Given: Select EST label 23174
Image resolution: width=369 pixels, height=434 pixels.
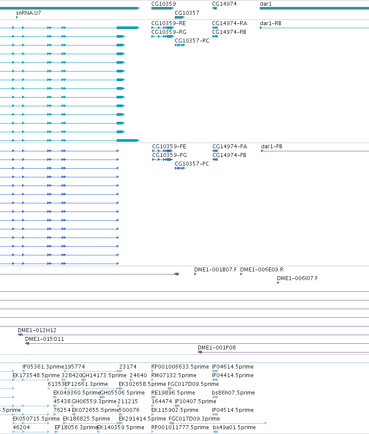Looking at the screenshot, I should [x=128, y=367].
